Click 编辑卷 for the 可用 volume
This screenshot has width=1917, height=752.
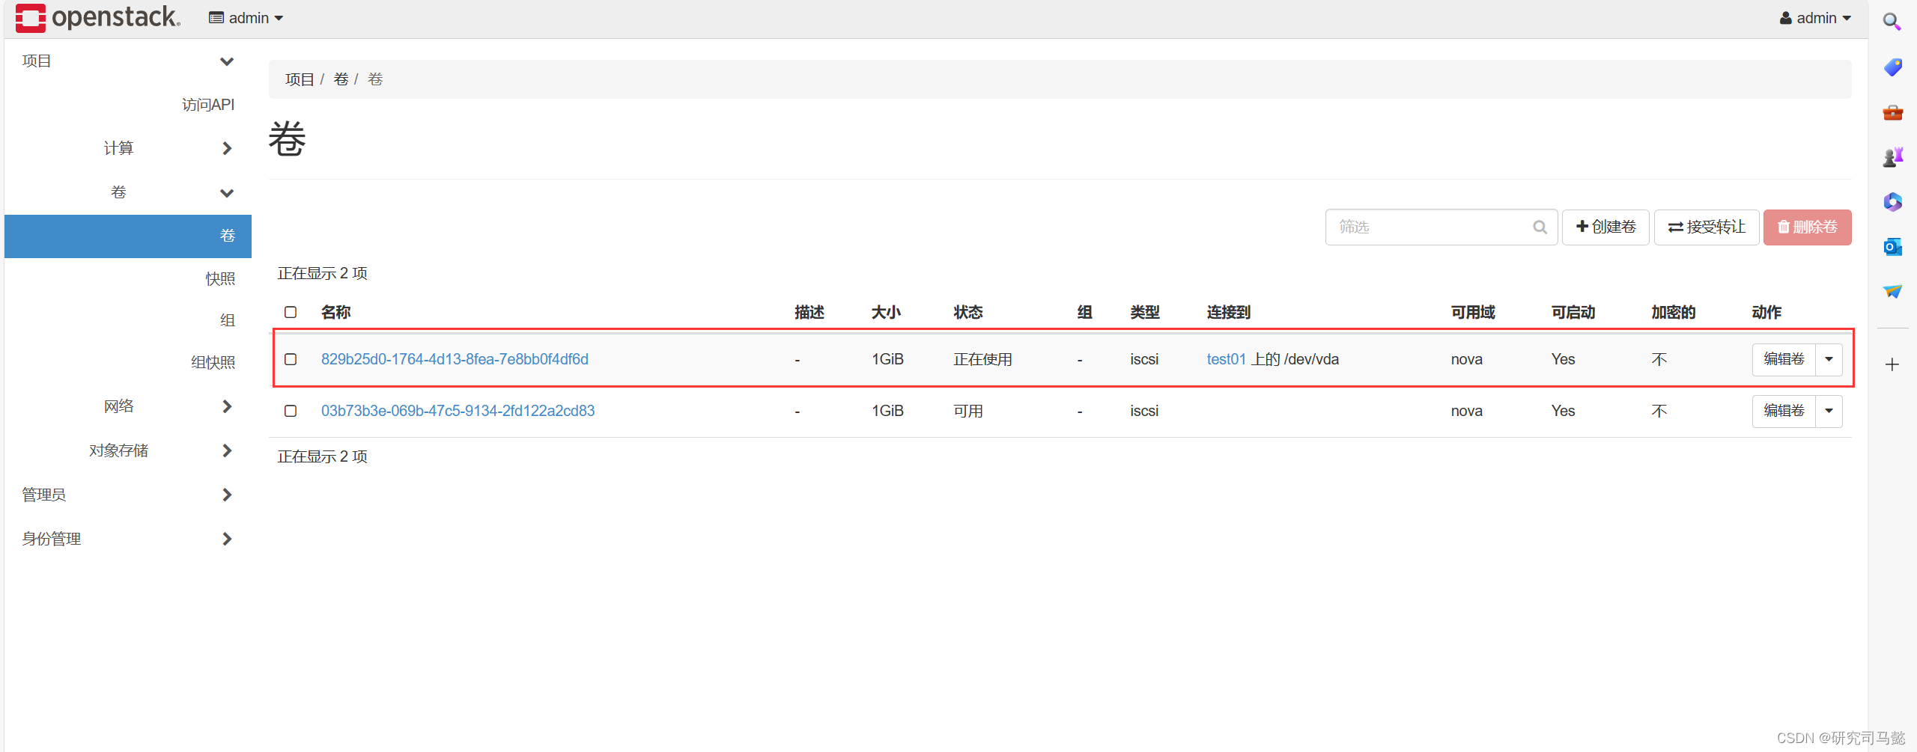click(x=1784, y=411)
